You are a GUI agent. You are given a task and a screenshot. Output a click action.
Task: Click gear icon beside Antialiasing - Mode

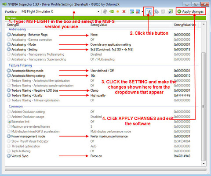click(x=9, y=44)
